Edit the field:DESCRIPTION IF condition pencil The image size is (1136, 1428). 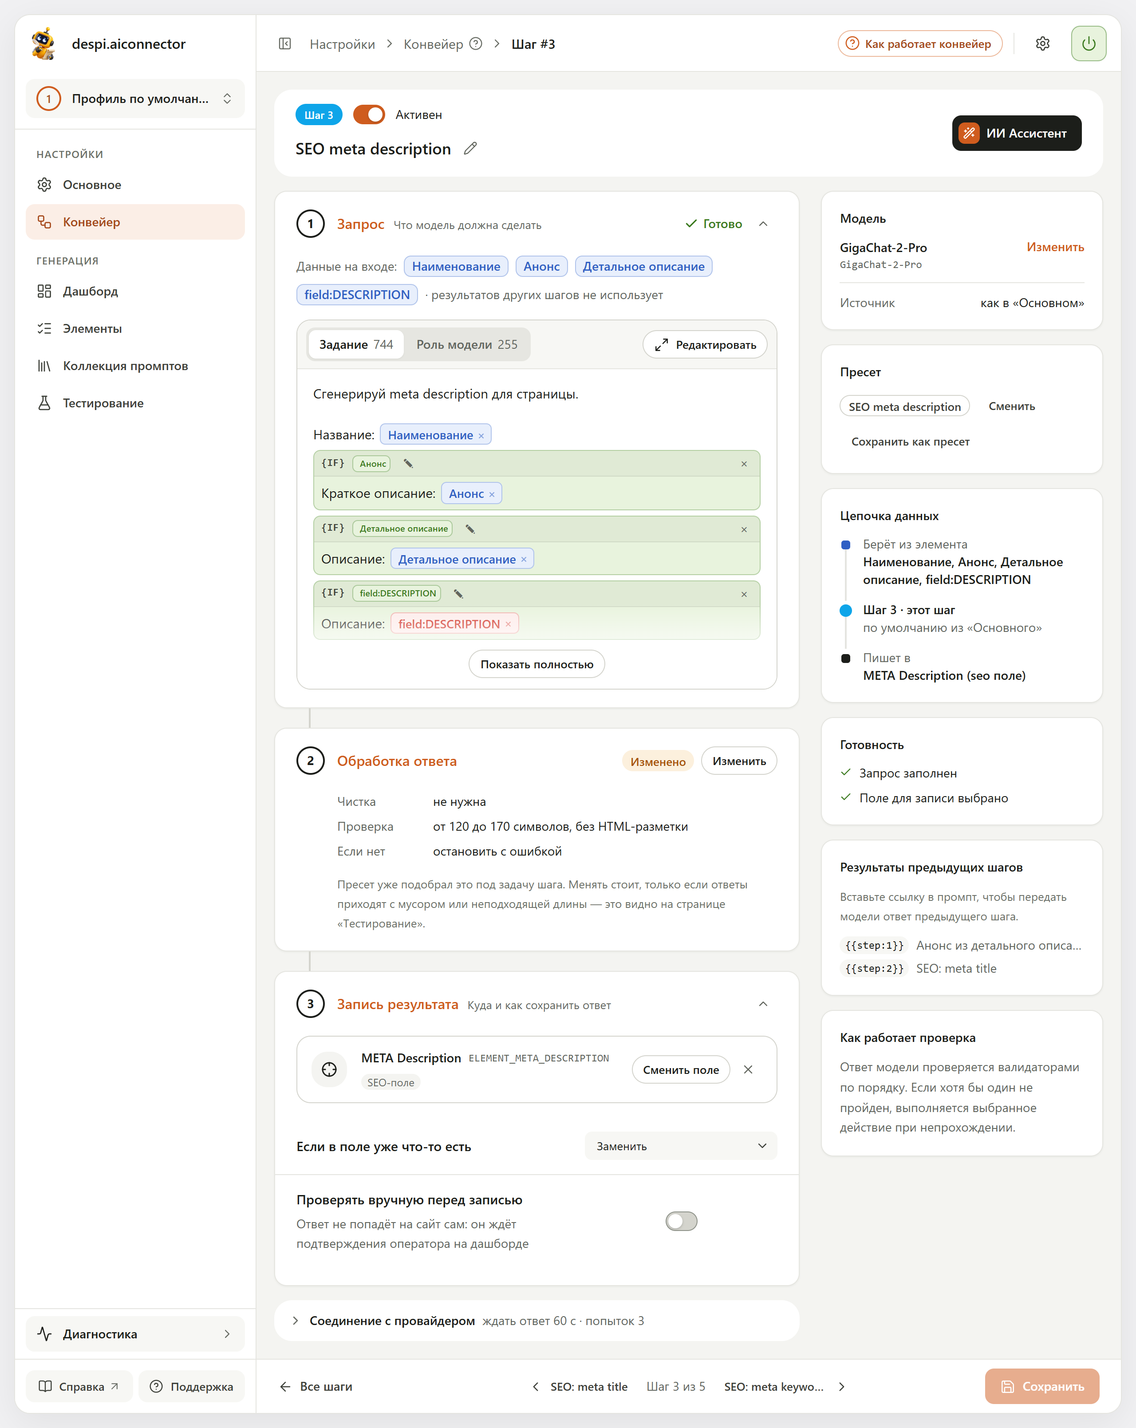pyautogui.click(x=458, y=593)
